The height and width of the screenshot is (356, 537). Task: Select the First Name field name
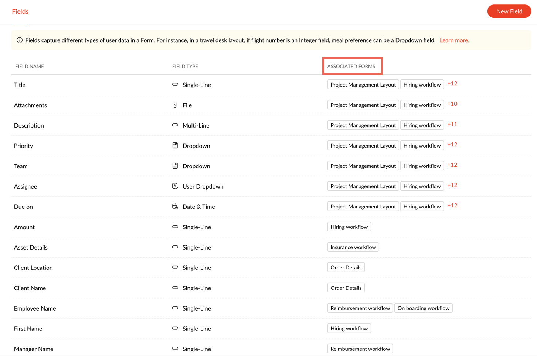click(x=28, y=329)
